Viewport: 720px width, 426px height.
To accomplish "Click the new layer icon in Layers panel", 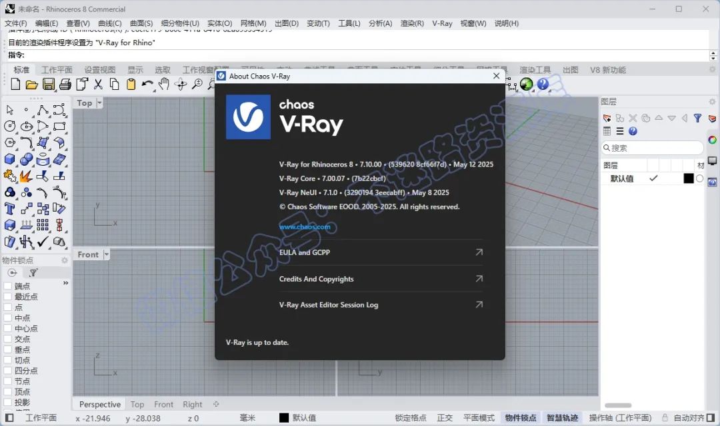I will coord(607,118).
